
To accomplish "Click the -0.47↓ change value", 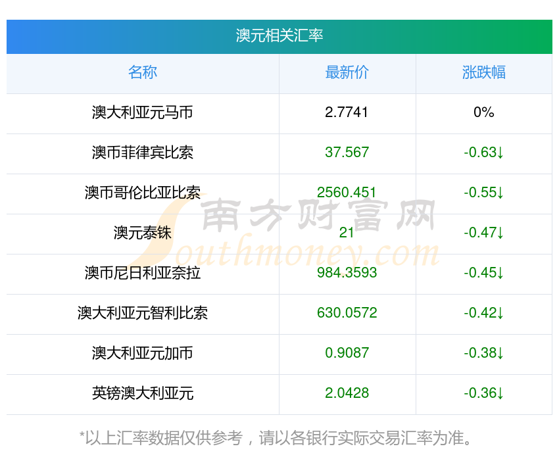I will 484,233.
